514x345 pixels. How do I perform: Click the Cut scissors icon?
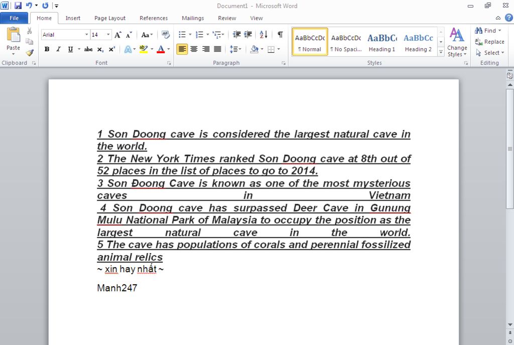[x=30, y=31]
